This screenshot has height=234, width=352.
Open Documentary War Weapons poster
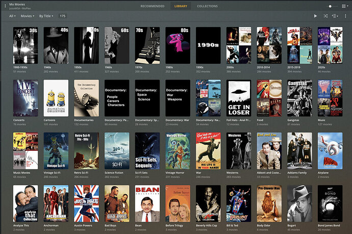pyautogui.click(x=178, y=98)
